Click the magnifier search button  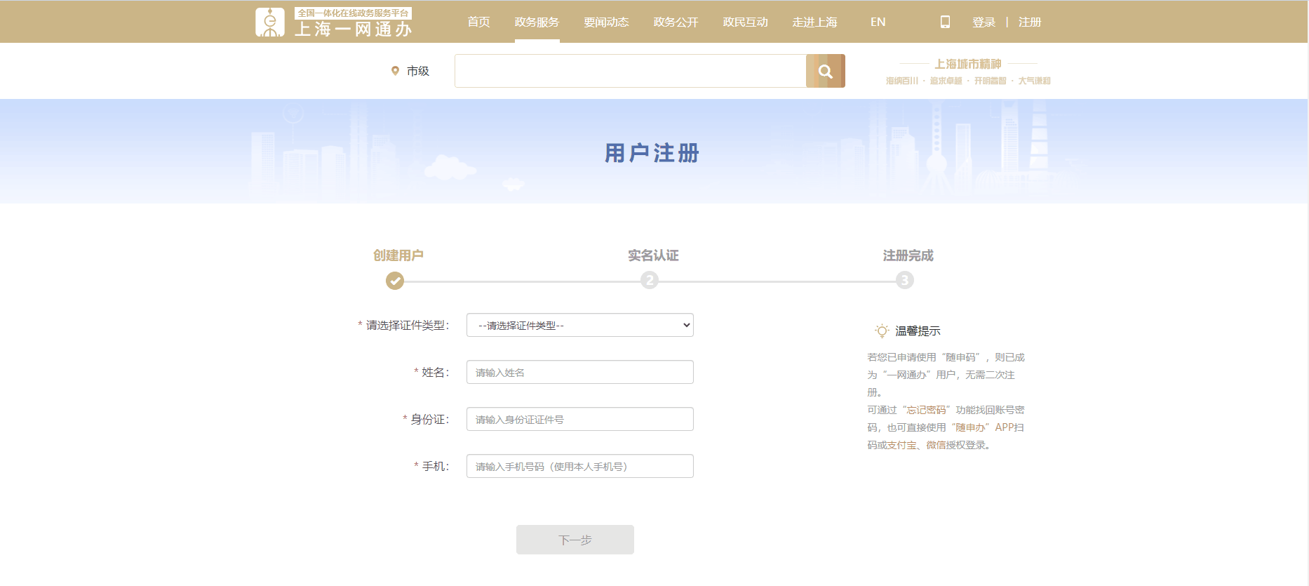(x=826, y=71)
